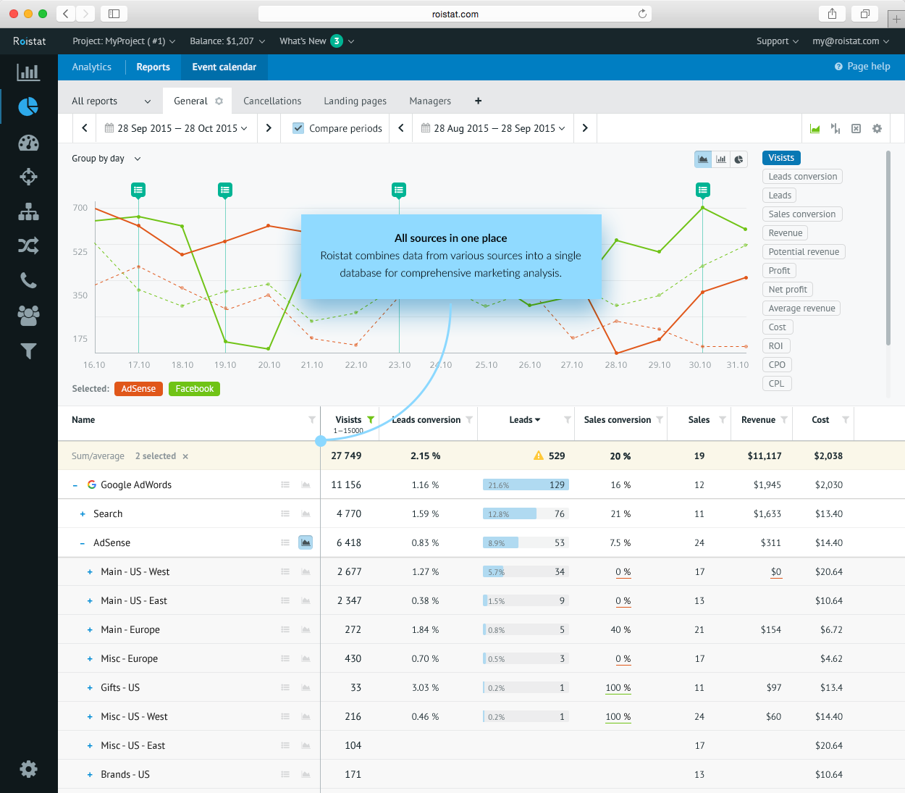Open Support dropdown menu
This screenshot has height=793, width=905.
click(x=778, y=41)
